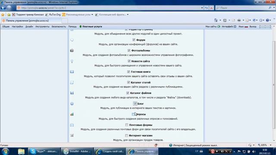Click the URL address bar field
Viewport: 276px width, 155px height.
(109, 8)
